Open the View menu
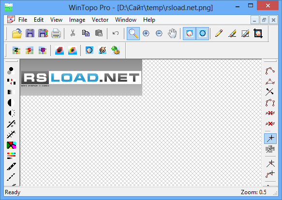Viewport: 282px width, 200px height. point(56,20)
